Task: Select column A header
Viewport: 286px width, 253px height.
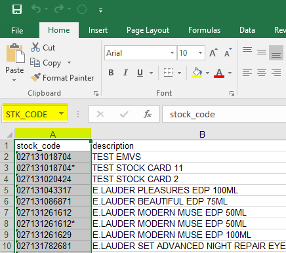Action: point(52,134)
